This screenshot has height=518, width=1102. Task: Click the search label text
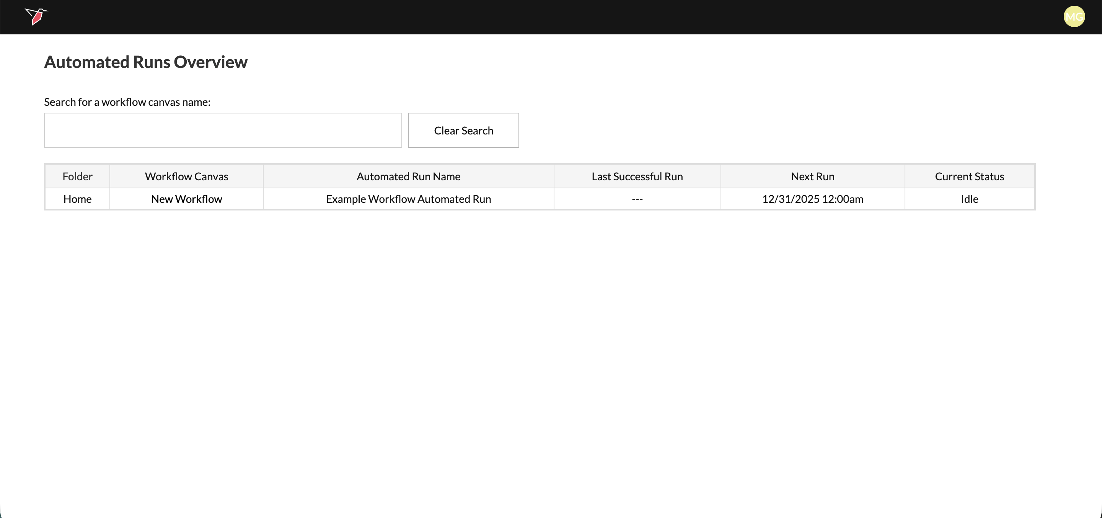coord(127,102)
